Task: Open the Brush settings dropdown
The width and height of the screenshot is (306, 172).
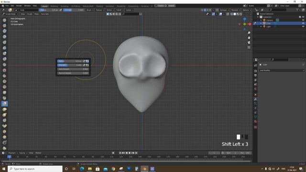Action: [90, 10]
